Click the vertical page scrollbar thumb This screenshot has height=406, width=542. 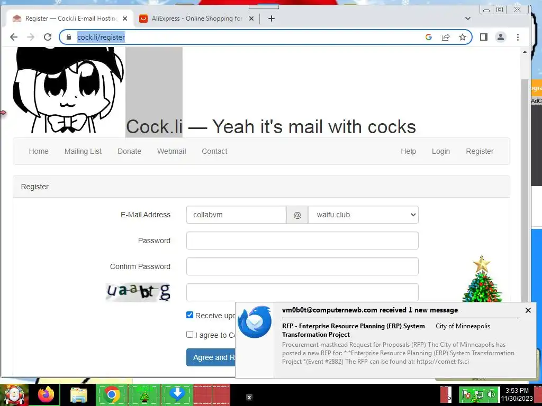(525, 190)
